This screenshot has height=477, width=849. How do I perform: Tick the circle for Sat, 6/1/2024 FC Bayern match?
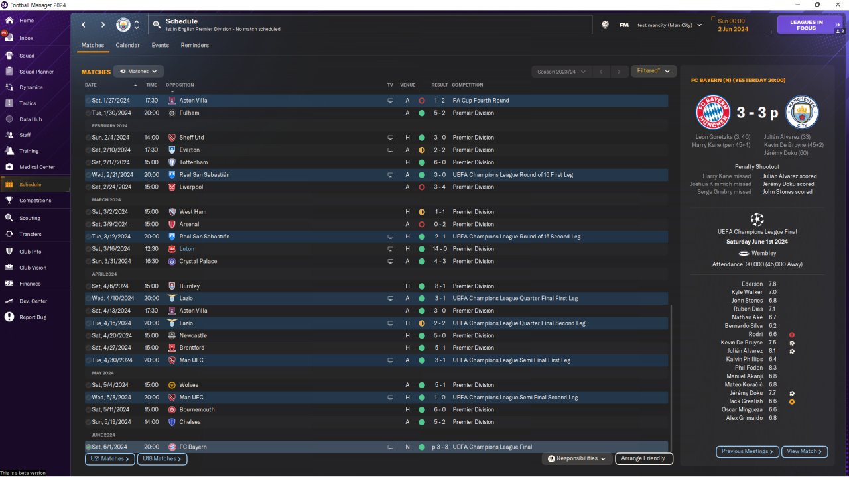(88, 447)
